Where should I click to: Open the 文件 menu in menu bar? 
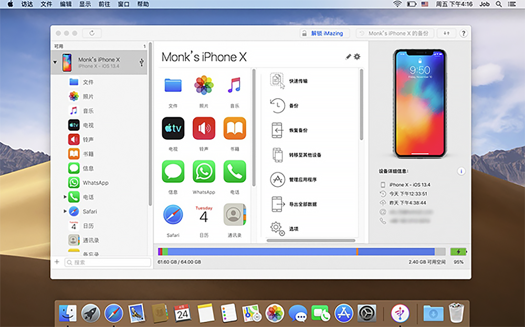46,4
